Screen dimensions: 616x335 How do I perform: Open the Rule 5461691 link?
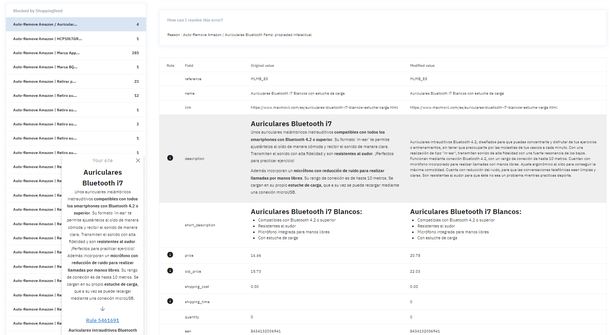tap(103, 321)
